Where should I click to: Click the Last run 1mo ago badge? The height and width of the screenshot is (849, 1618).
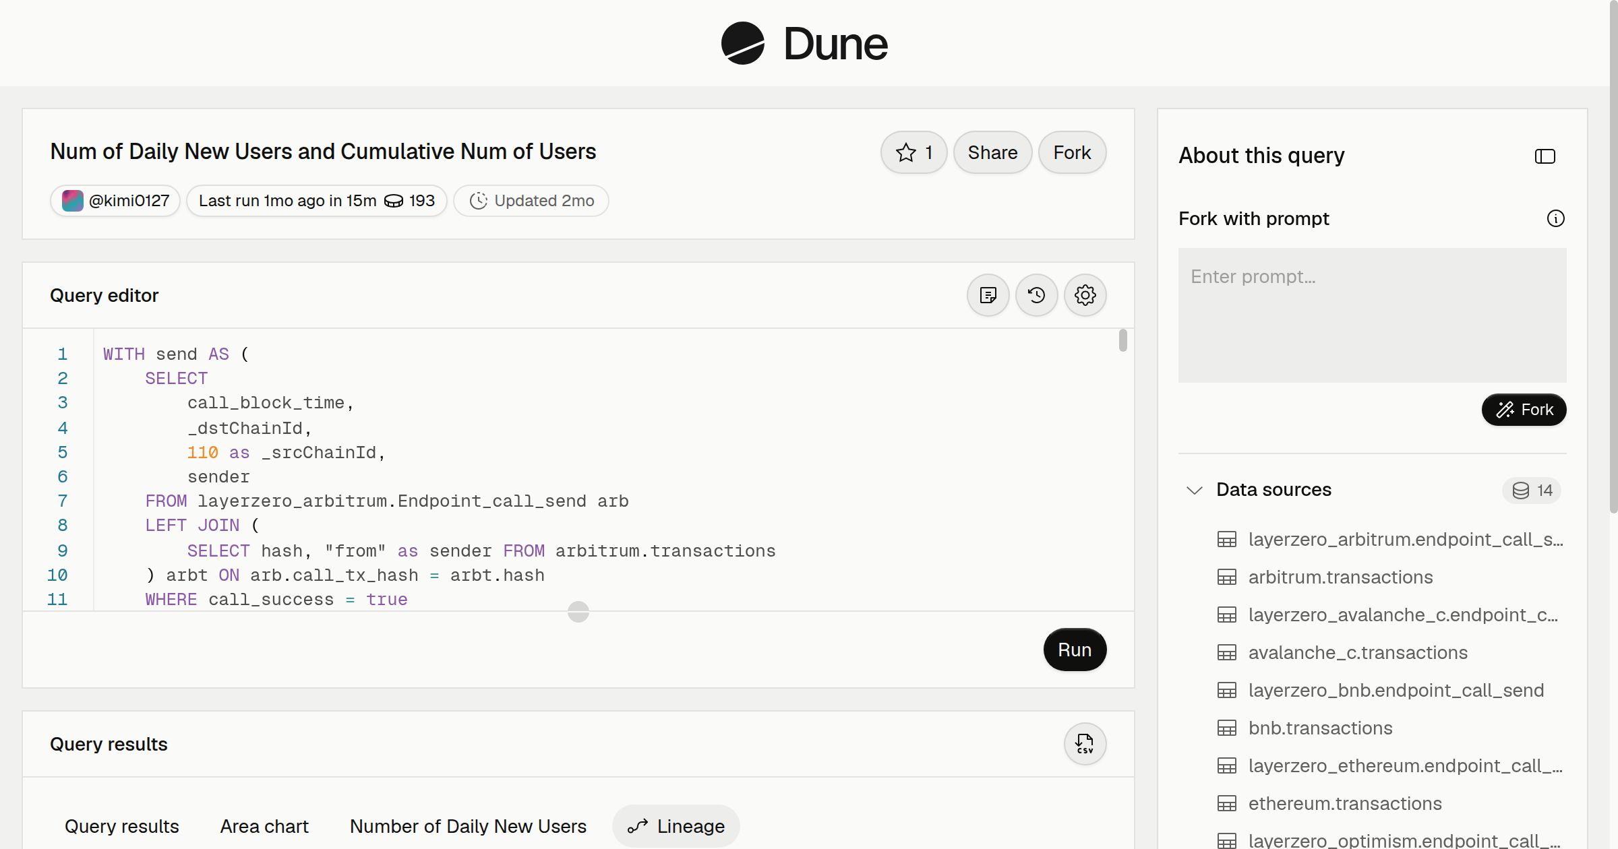click(316, 201)
